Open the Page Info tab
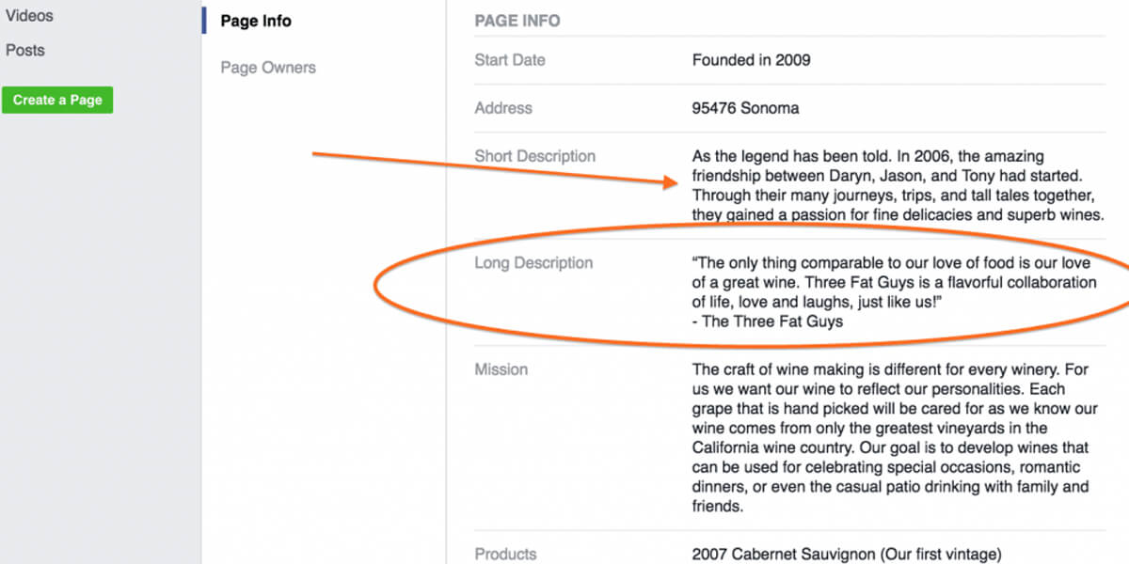Screen dimensions: 1129x564 [x=256, y=21]
